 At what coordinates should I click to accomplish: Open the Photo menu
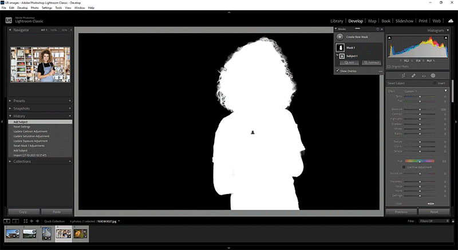[35, 9]
